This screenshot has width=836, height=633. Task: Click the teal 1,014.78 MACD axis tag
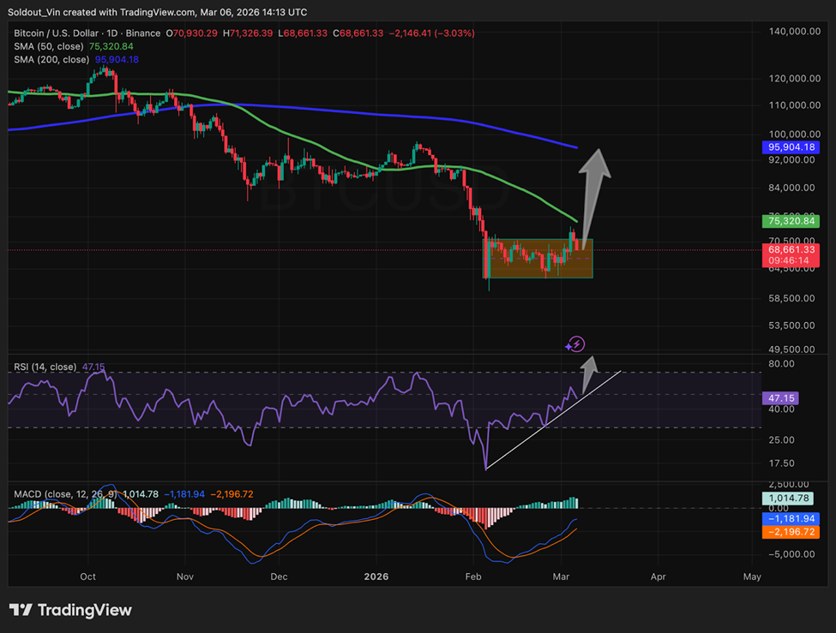click(788, 499)
